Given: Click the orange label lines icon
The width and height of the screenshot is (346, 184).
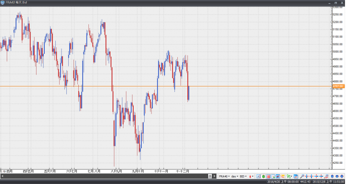Looking at the screenshot, I should click(283, 176).
